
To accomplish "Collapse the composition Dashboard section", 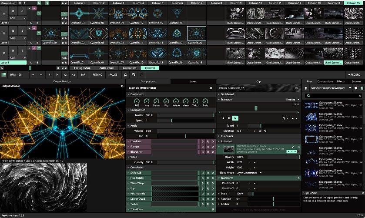I will click(128, 94).
